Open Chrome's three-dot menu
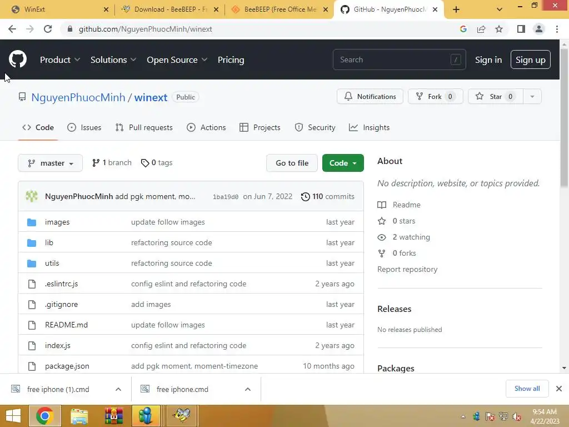Screen dimensions: 569x427 (557, 29)
